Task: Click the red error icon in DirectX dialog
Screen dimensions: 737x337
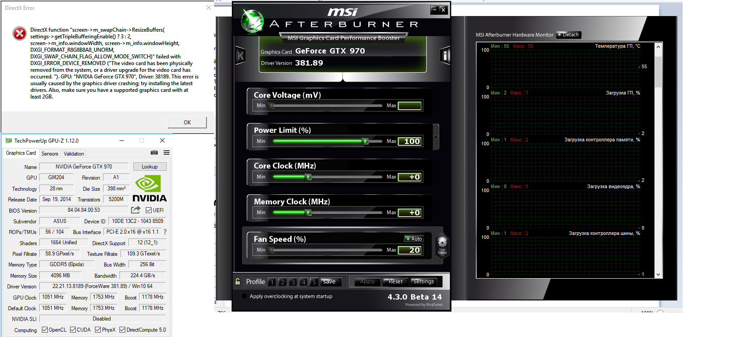Action: pyautogui.click(x=20, y=33)
